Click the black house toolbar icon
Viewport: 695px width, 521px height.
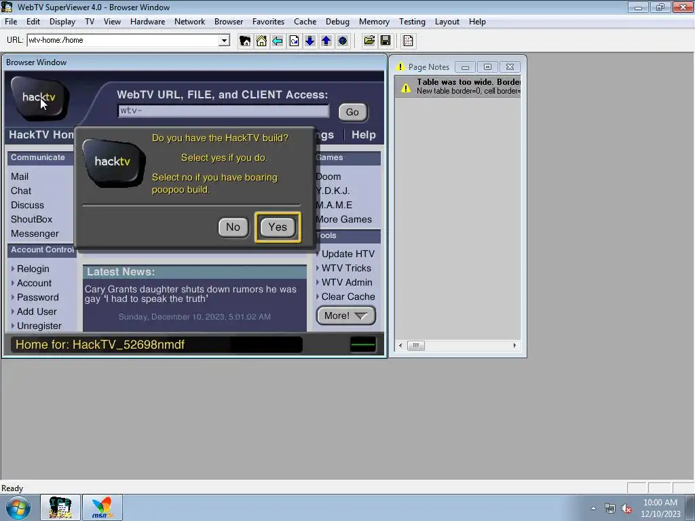click(244, 41)
